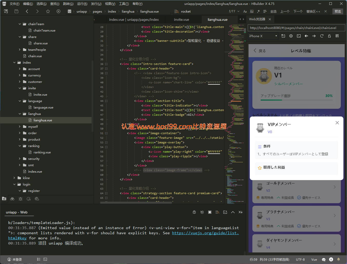
Task: Click the binoculars search icon in sidebar
Action: pos(12,199)
